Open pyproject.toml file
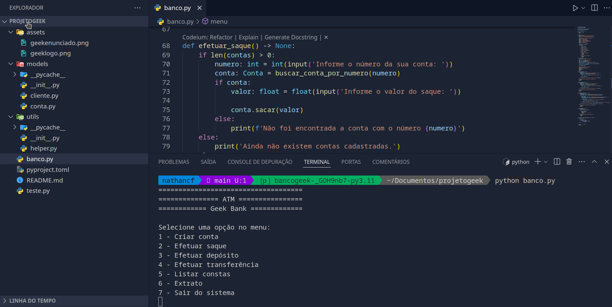Screen dimensions: 612x307 74,170
